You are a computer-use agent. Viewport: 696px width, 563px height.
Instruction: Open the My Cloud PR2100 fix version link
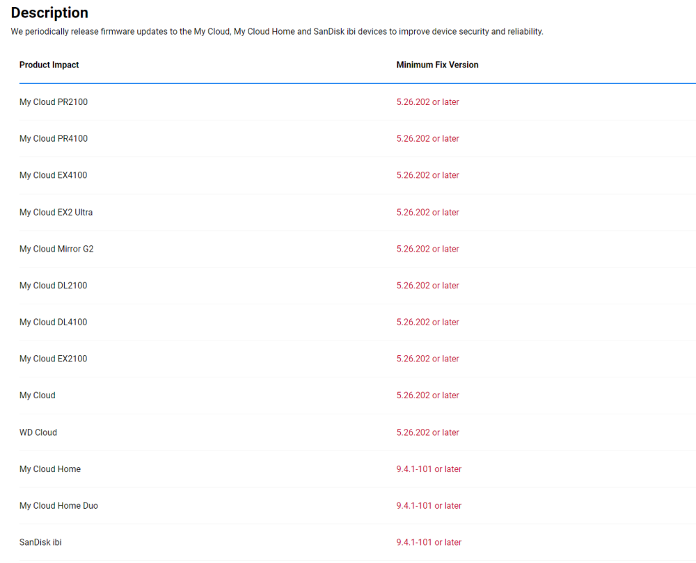(427, 102)
